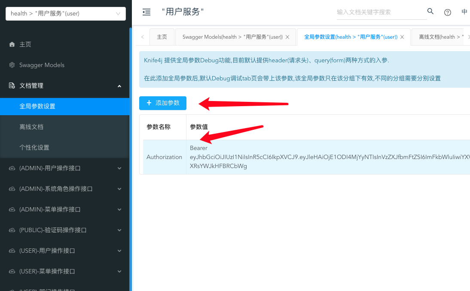Viewport: 470px width, 291px height.
Task: Switch to the 主页 tab
Action: pyautogui.click(x=162, y=37)
